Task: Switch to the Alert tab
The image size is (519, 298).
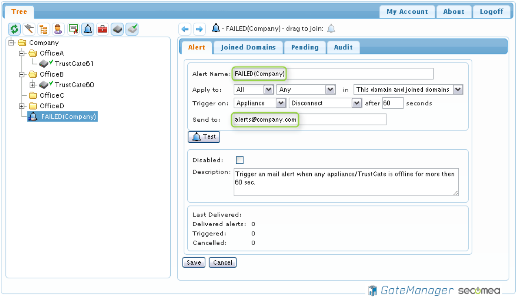Action: pyautogui.click(x=197, y=47)
